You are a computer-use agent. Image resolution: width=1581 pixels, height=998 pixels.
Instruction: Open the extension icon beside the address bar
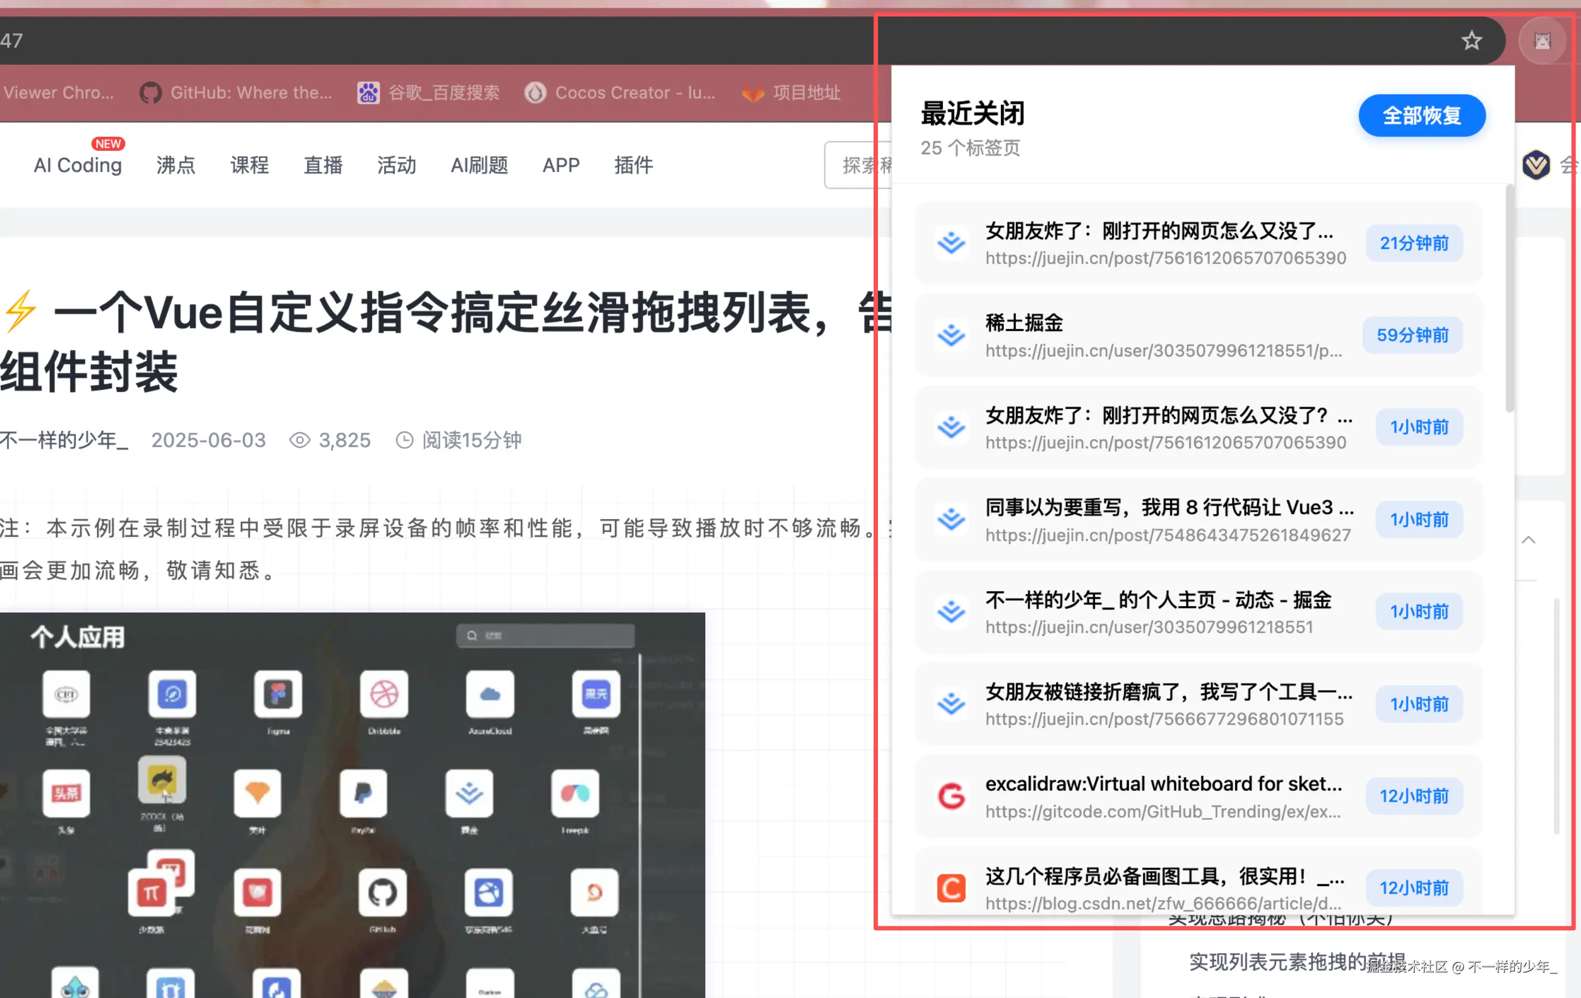1542,40
